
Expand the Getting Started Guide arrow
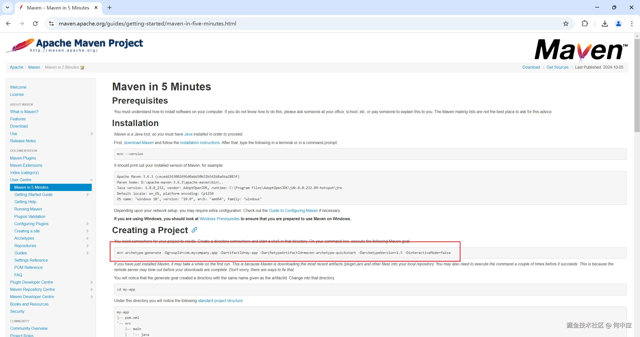coord(87,194)
